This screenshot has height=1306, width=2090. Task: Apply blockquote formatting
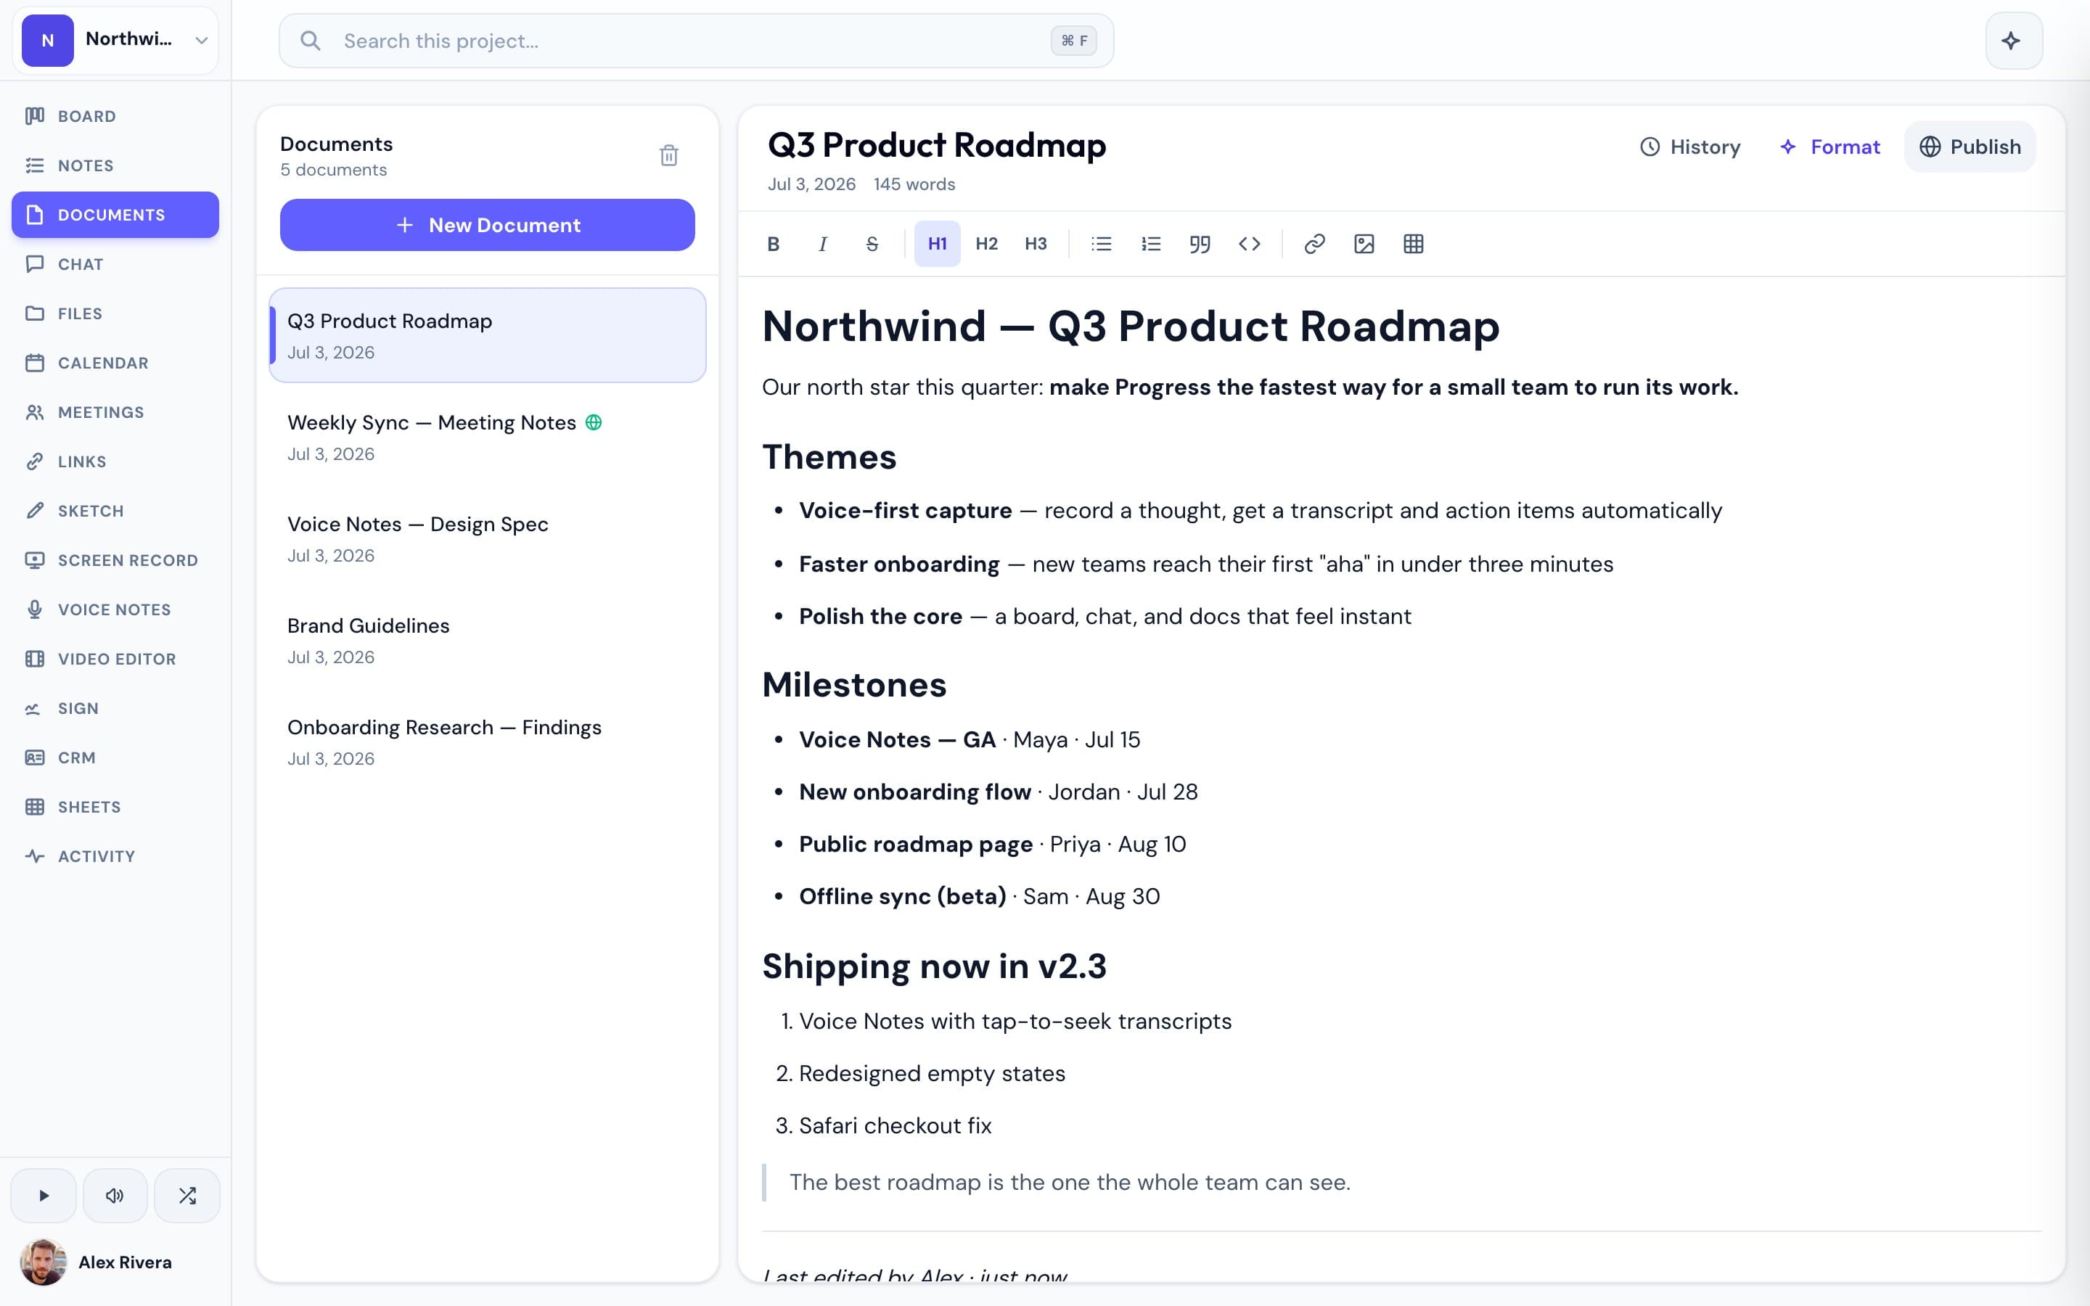pyautogui.click(x=1200, y=244)
